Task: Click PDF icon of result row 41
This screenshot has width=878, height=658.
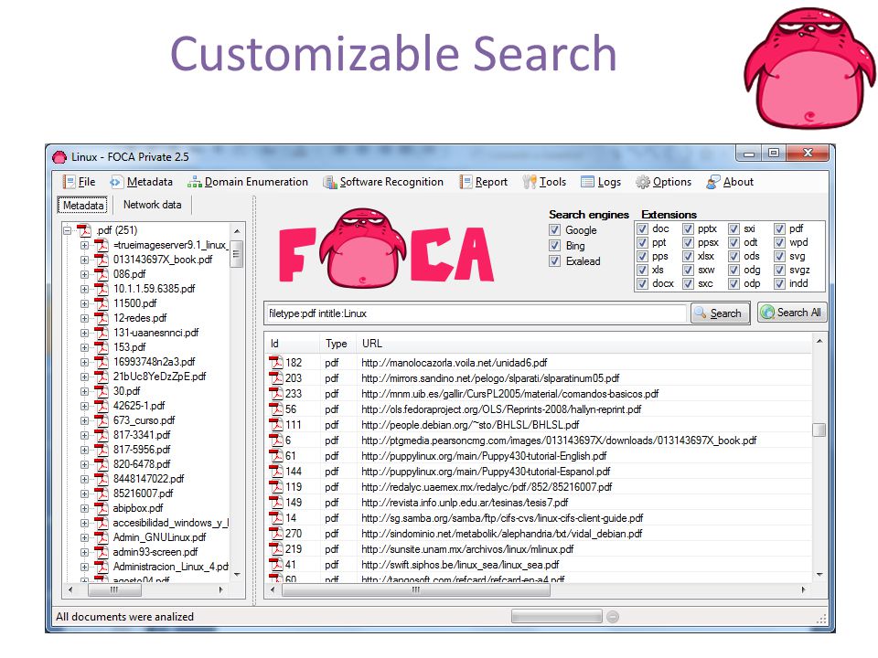Action: pyautogui.click(x=275, y=565)
